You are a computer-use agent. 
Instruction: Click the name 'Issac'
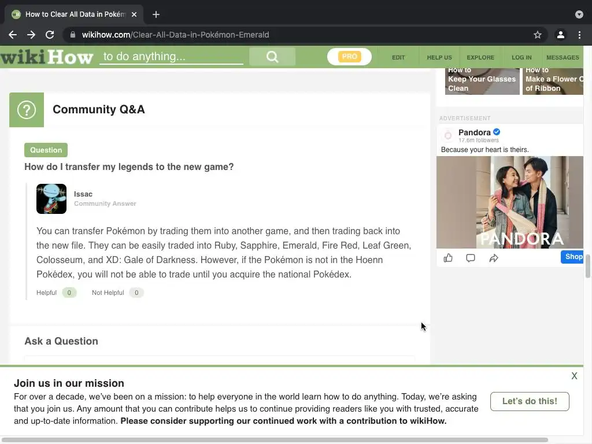(83, 194)
